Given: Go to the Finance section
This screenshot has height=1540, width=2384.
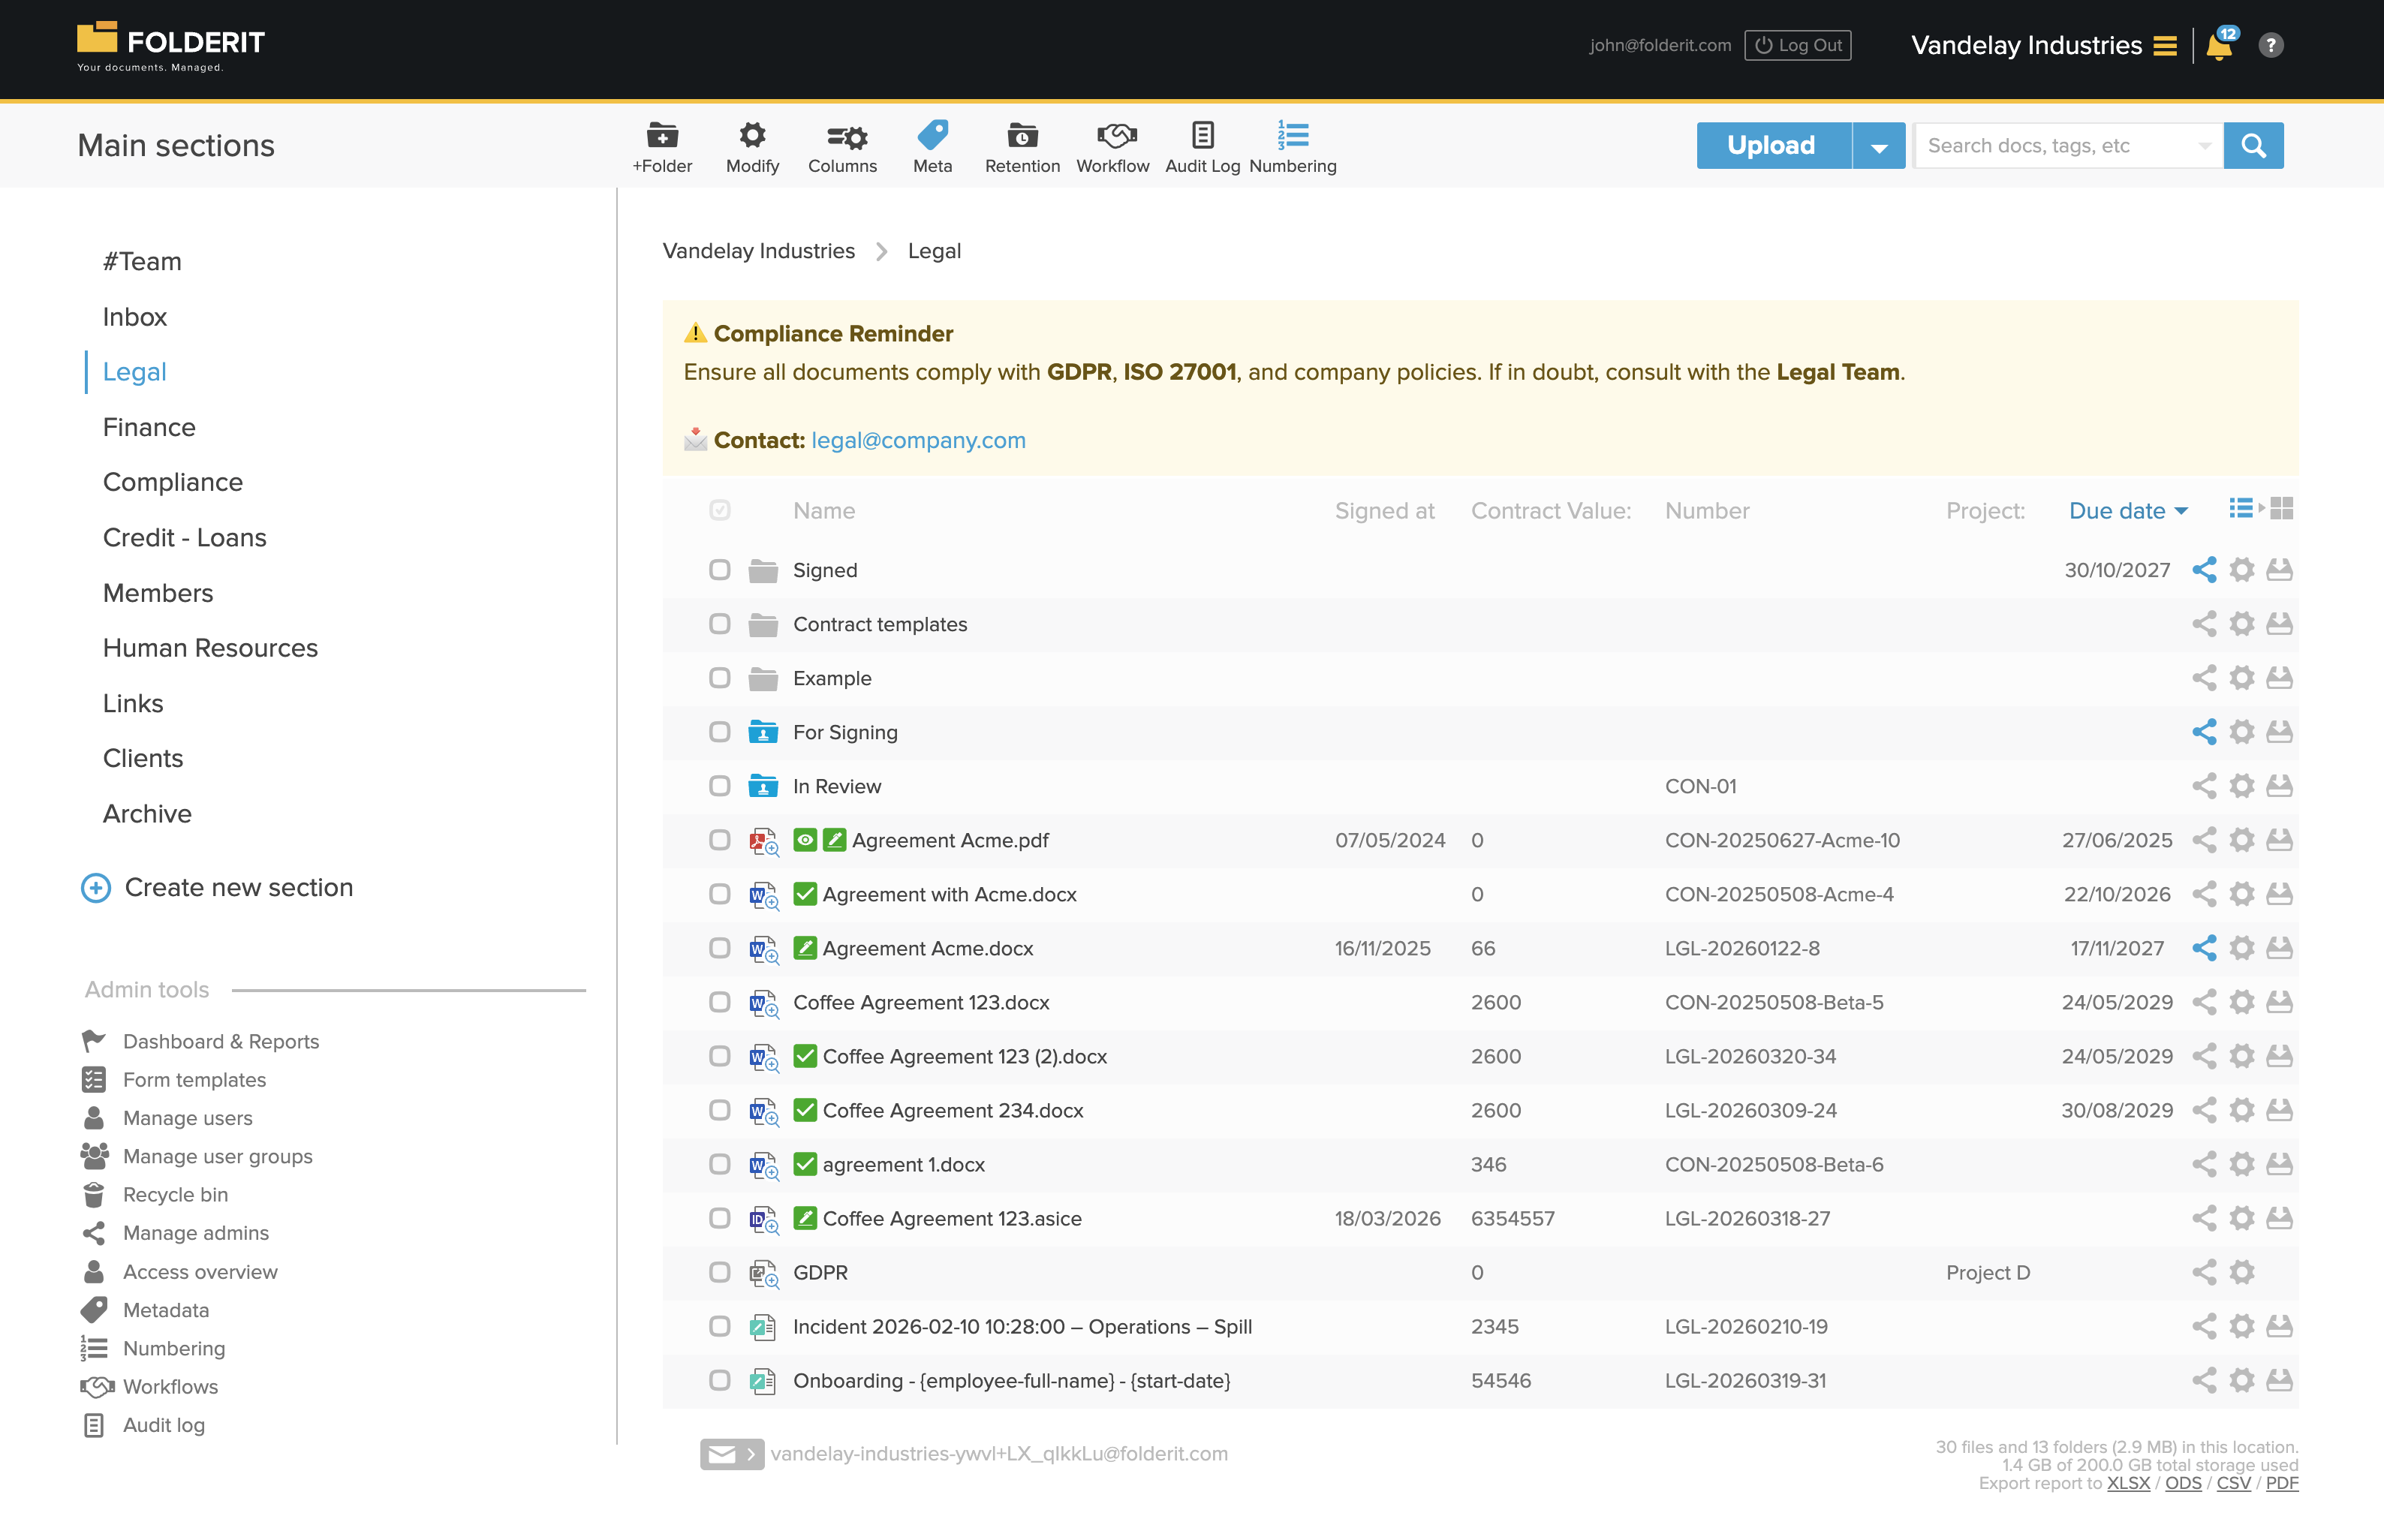Looking at the screenshot, I should 149,427.
